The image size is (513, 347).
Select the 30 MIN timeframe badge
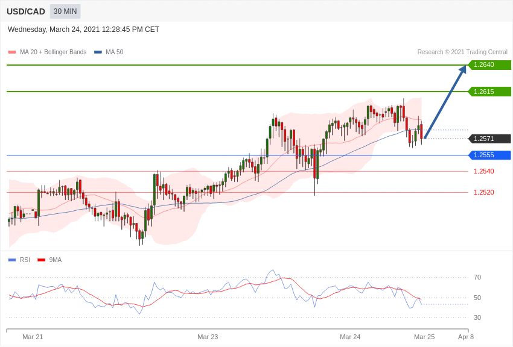[x=65, y=11]
